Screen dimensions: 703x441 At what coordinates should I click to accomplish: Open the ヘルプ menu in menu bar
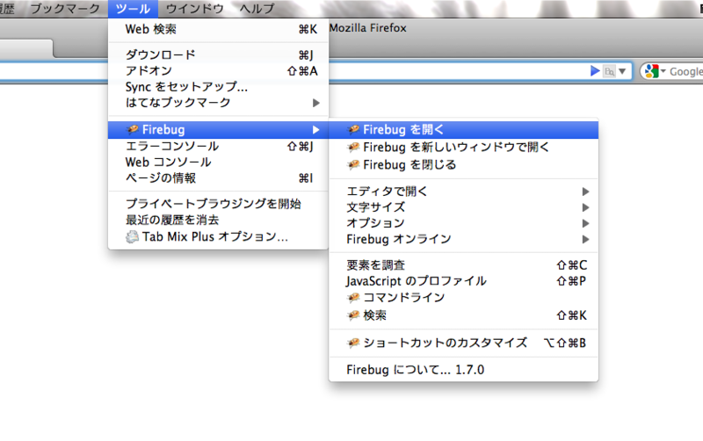click(257, 9)
